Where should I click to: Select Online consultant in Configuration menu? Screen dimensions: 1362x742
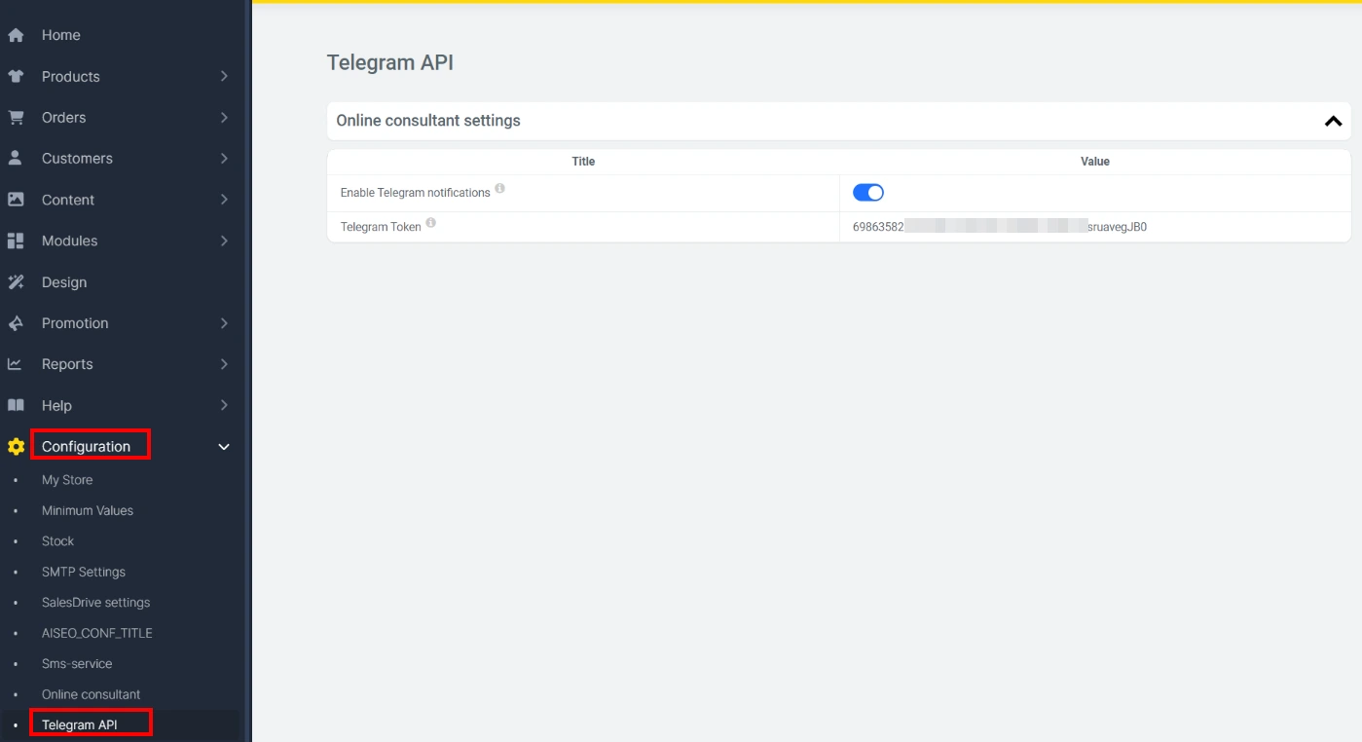click(x=91, y=694)
